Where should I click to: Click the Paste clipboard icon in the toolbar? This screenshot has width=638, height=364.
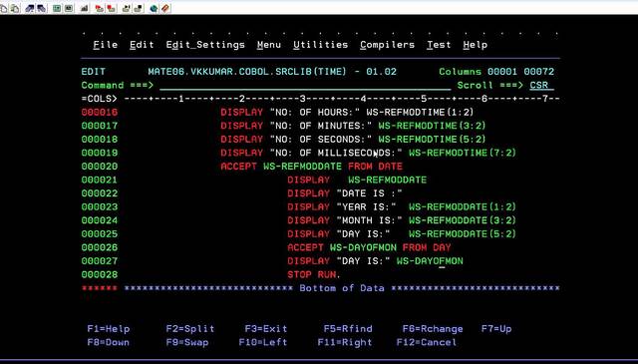click(x=16, y=8)
